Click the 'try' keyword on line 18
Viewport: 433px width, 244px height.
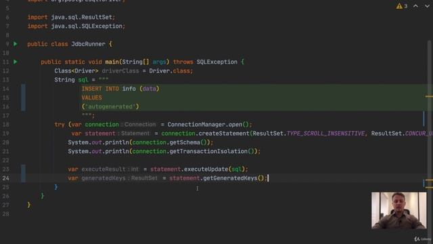coord(60,125)
